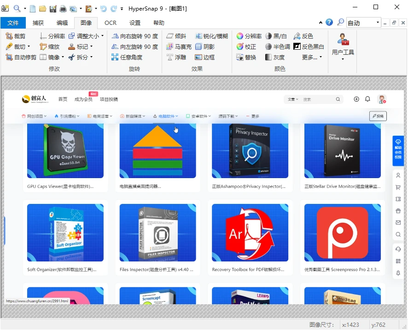Screen dimensions: 408x330
Task: Switch to the OCR tab
Action: [111, 22]
